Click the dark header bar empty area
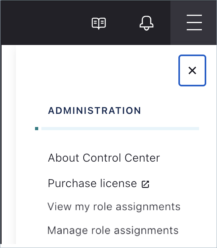Screen dimensions: 217x248 [44, 23]
